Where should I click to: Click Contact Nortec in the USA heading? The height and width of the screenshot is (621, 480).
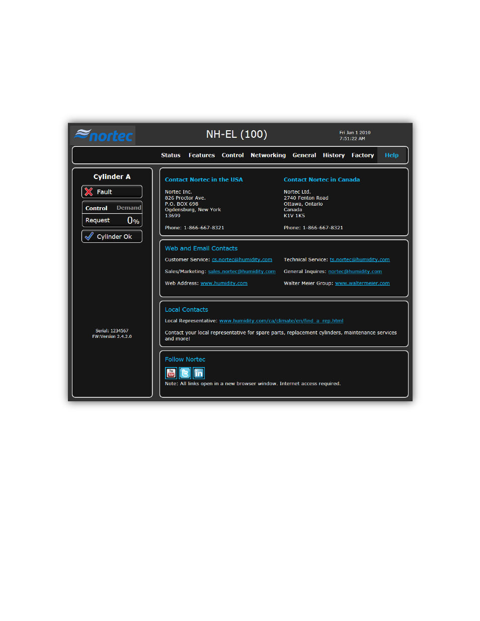(204, 180)
